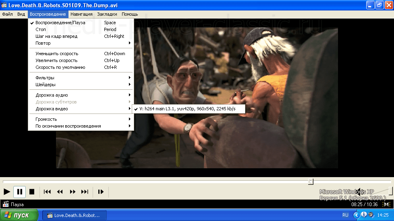Click the Пауза status text
This screenshot has height=221, width=394.
tap(17, 204)
